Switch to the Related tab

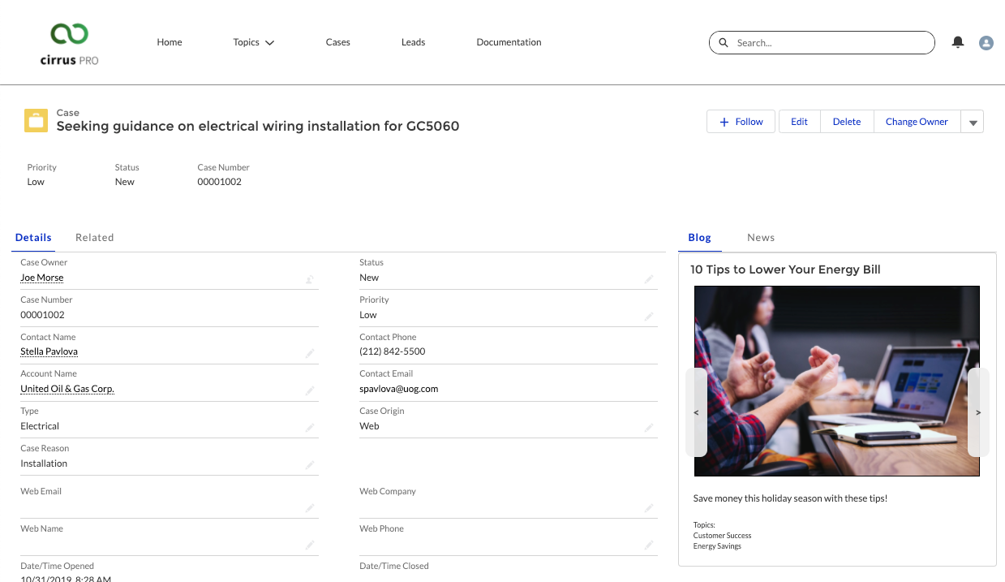[x=94, y=238]
